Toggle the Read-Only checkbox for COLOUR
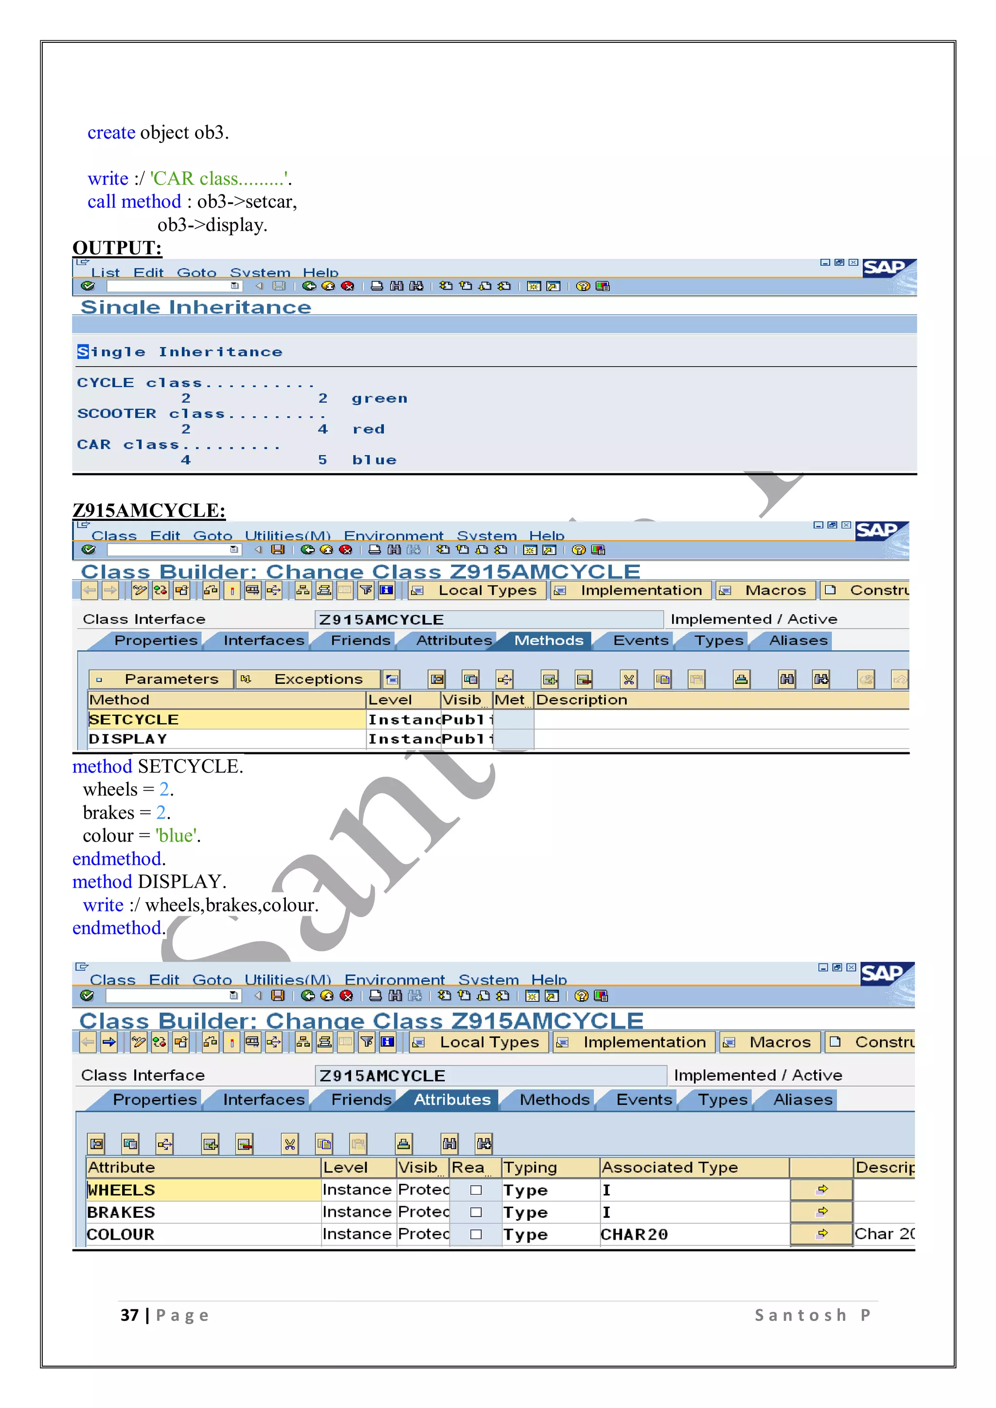 coord(476,1235)
